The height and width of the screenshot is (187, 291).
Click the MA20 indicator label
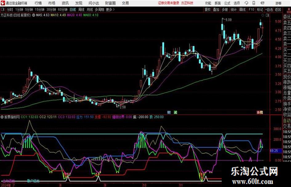click(x=75, y=15)
